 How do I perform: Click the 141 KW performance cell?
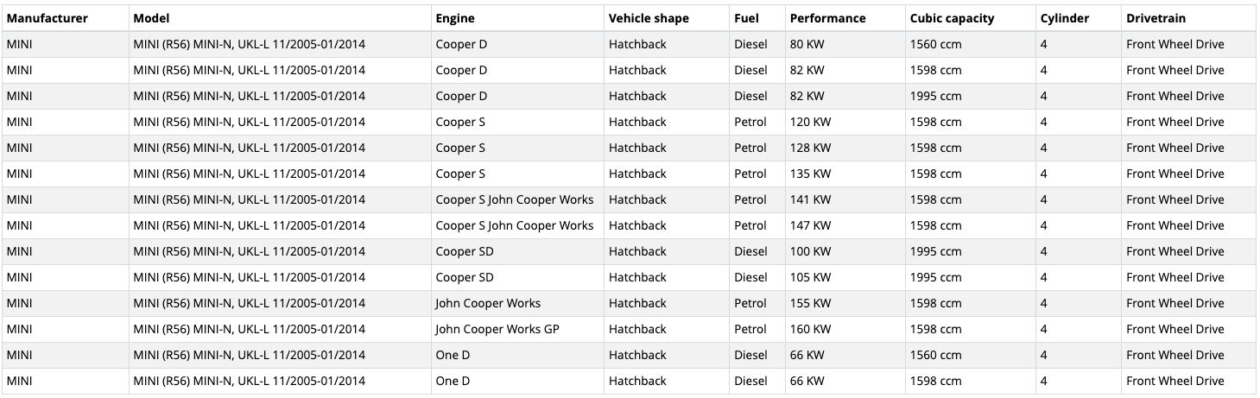810,199
